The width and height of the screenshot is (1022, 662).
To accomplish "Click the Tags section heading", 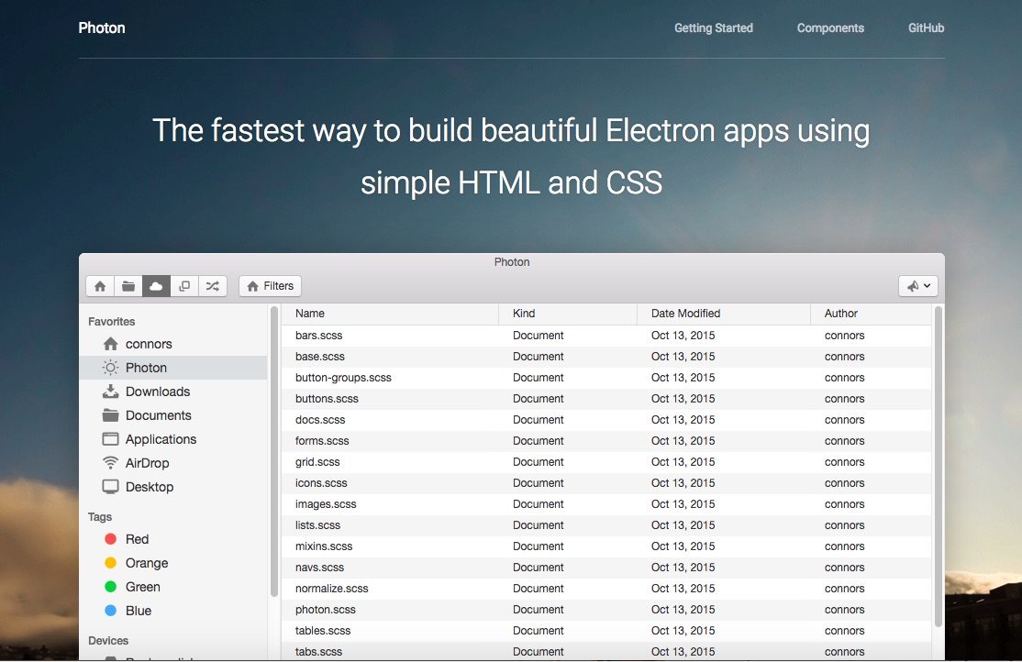I will [100, 517].
